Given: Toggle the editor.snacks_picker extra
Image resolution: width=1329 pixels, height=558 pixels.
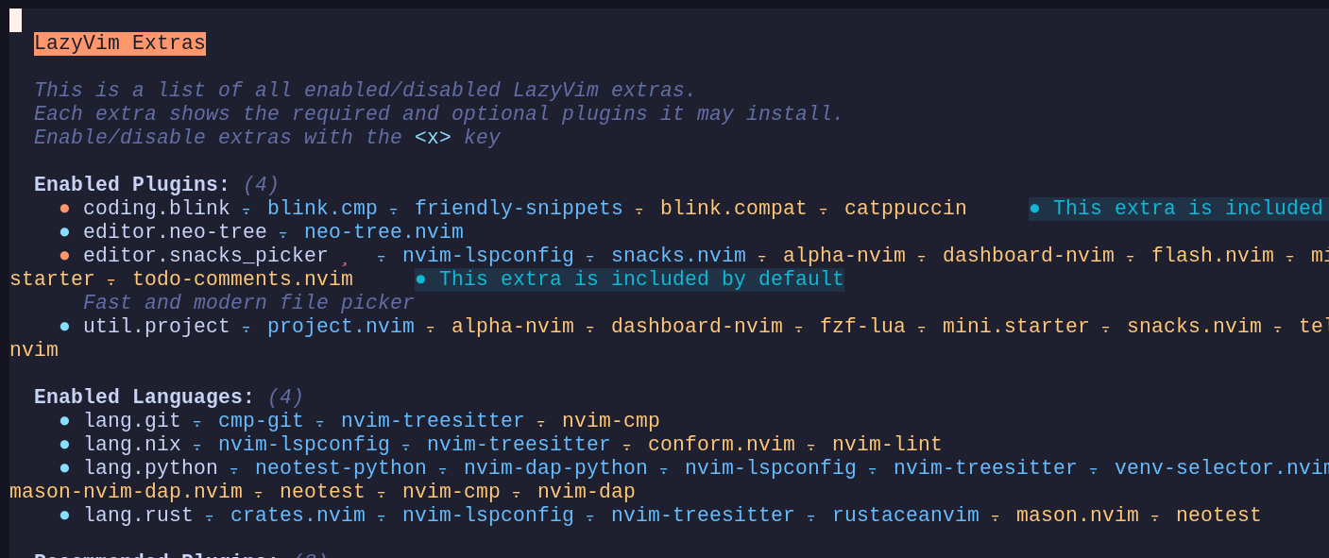Looking at the screenshot, I should tap(205, 256).
